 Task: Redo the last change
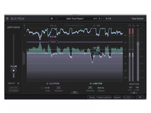[132, 97]
